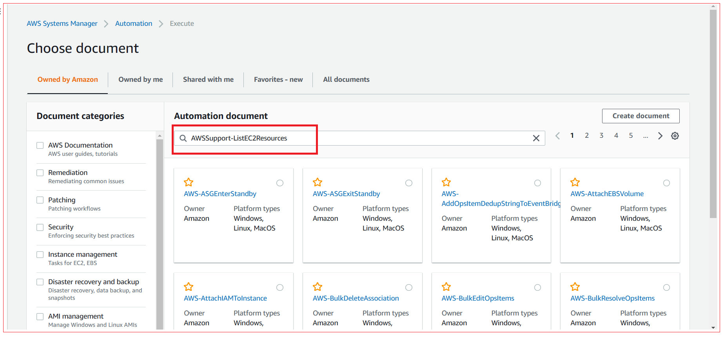Screen dimensions: 724x337
Task: Open AWS-BulkResolveOpsItems document link
Action: click(x=612, y=298)
